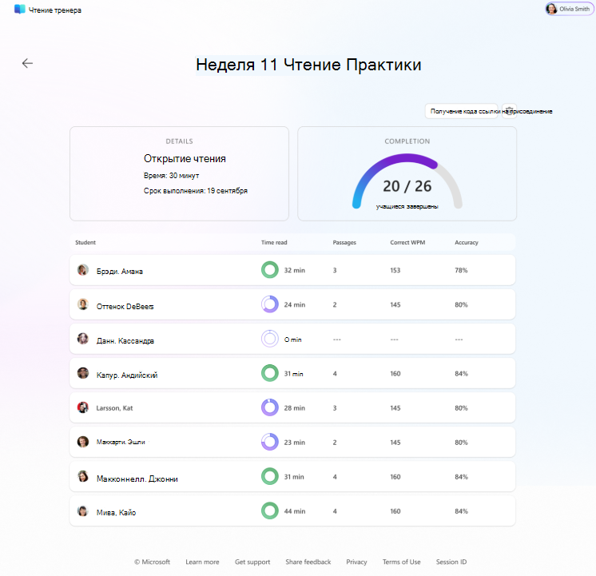Sort by the Time read column header
This screenshot has height=576, width=596.
tap(274, 243)
